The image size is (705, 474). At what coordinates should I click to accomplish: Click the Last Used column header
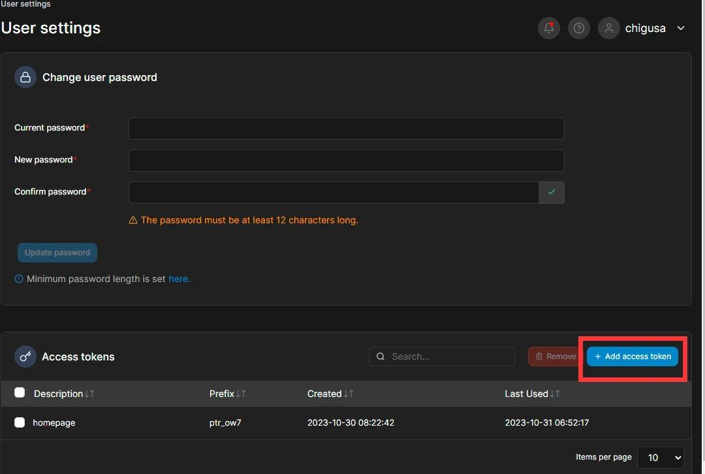(x=527, y=394)
